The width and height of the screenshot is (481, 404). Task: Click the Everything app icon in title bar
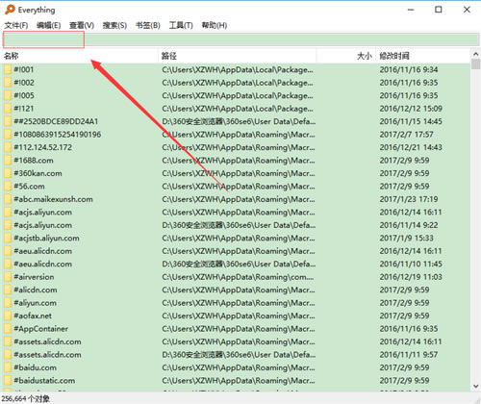(10, 10)
